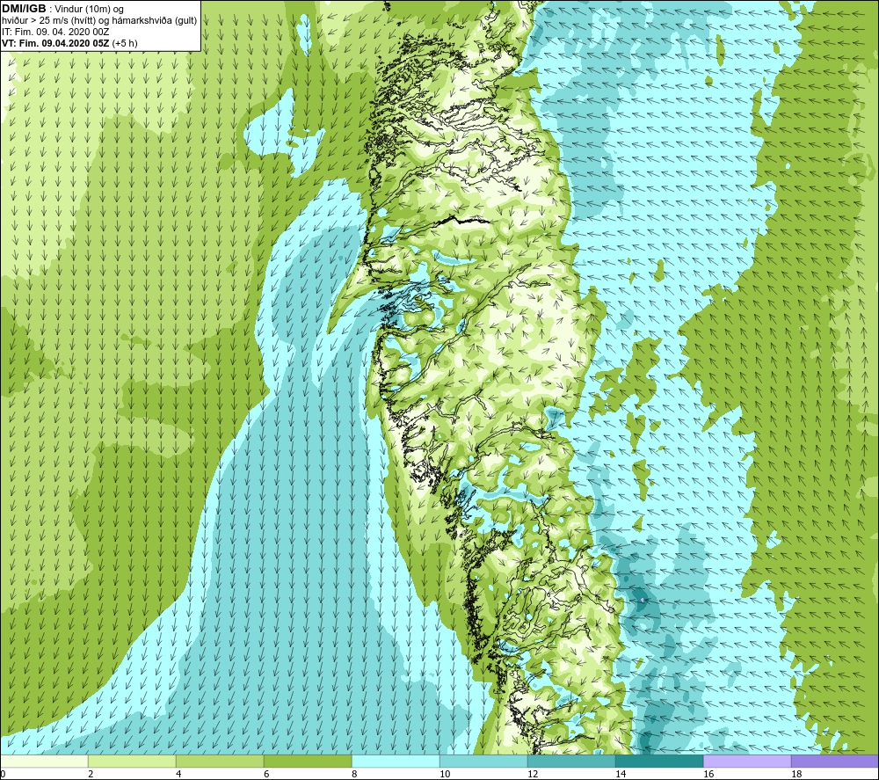Click the scale label 2
Screen dimensions: 879x780
(91, 775)
